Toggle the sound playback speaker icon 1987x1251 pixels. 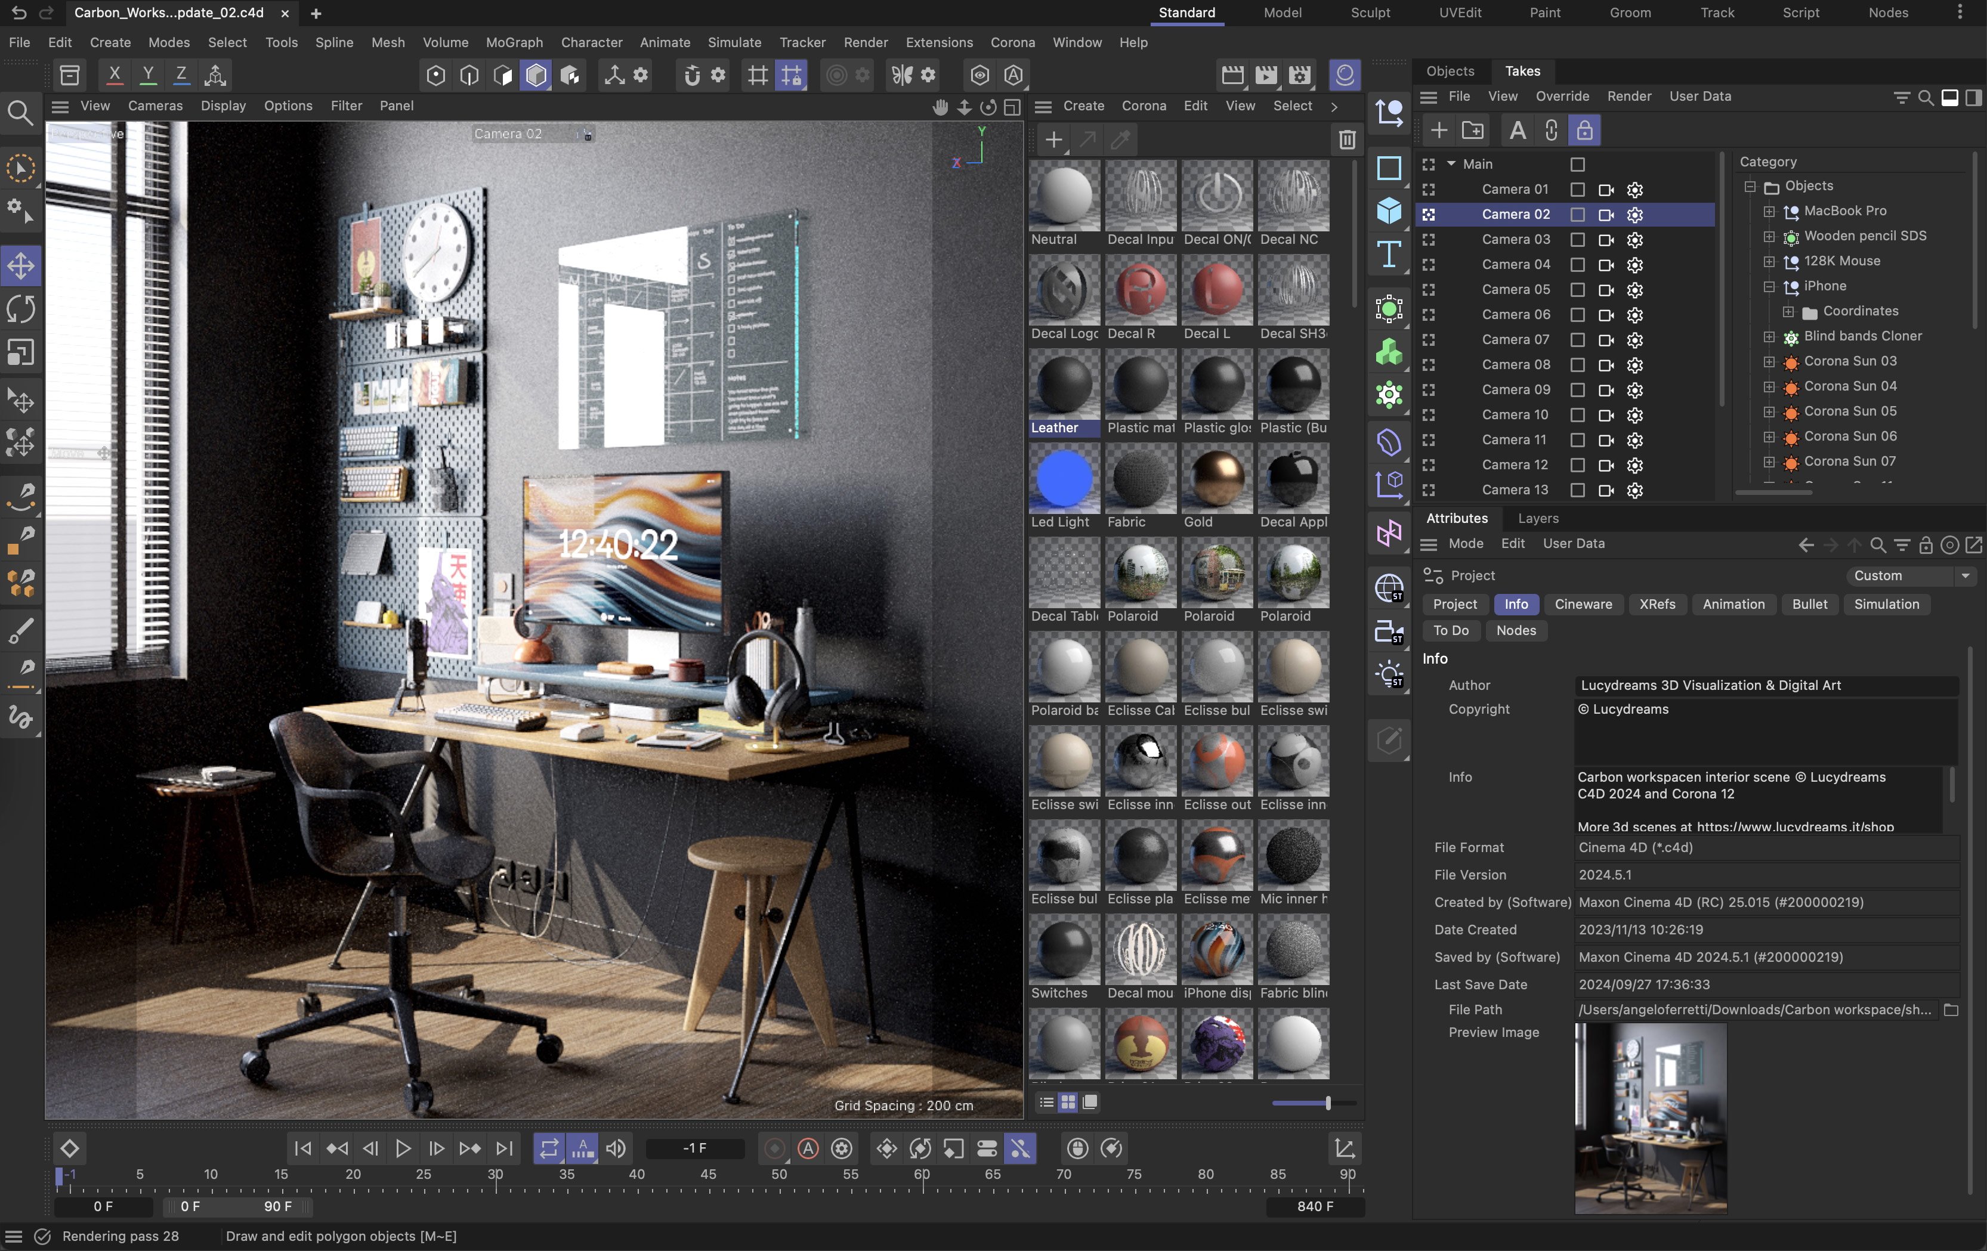pos(616,1148)
